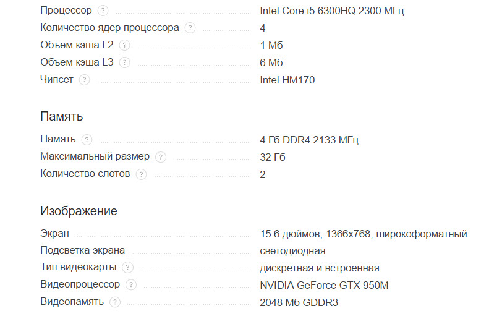Open the hint for Количество ядер процессора
Viewport: 502px width, 324px height.
coord(190,28)
